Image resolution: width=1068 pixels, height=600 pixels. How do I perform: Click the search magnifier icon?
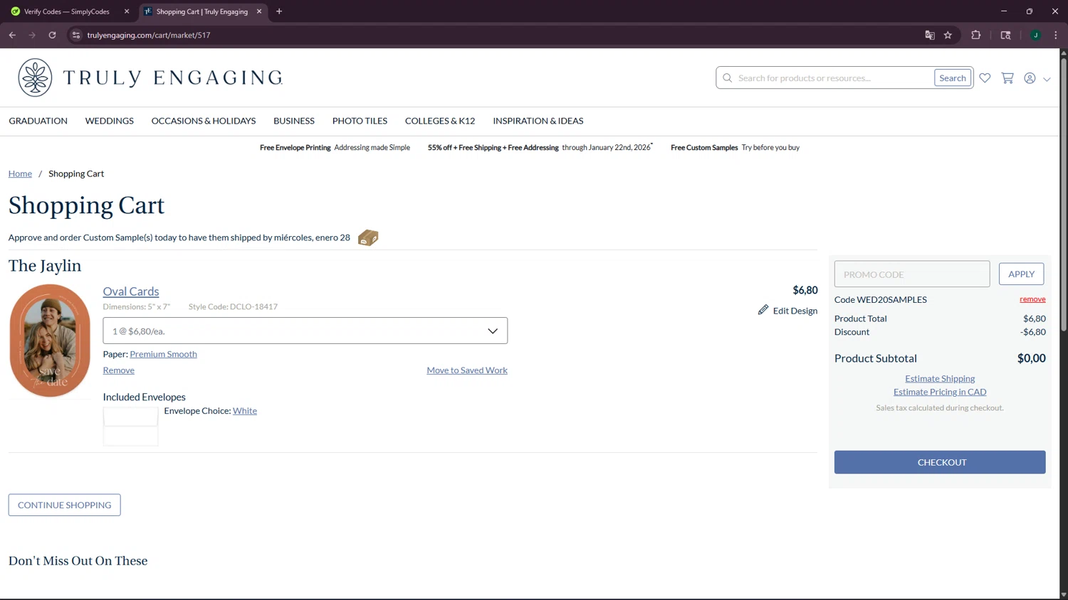pyautogui.click(x=727, y=78)
